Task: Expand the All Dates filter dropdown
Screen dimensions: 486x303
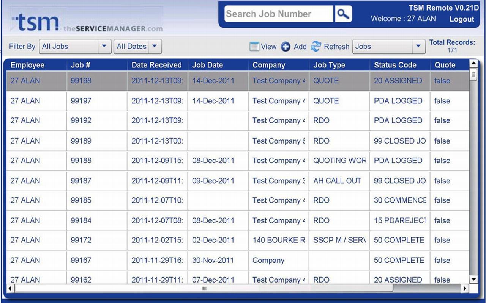Action: click(x=154, y=47)
